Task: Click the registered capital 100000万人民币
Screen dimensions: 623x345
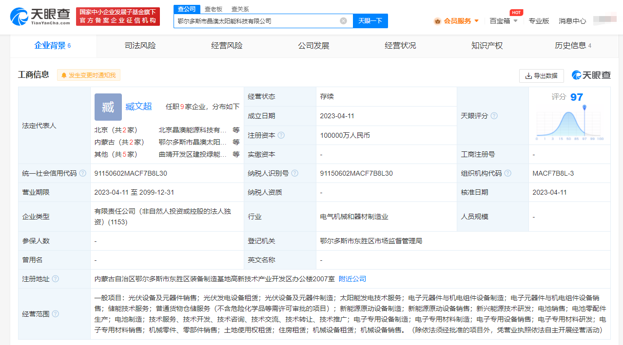Action: (x=345, y=135)
